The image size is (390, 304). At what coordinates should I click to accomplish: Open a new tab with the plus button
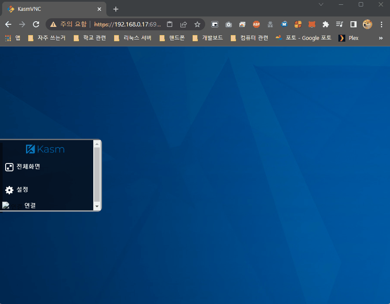(x=116, y=9)
